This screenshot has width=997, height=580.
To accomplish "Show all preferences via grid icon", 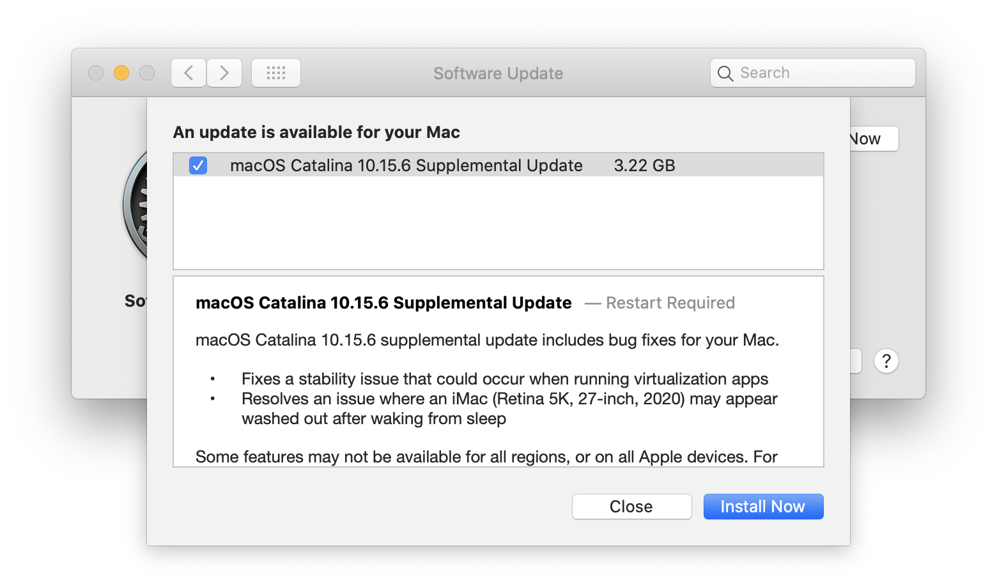I will pyautogui.click(x=276, y=73).
